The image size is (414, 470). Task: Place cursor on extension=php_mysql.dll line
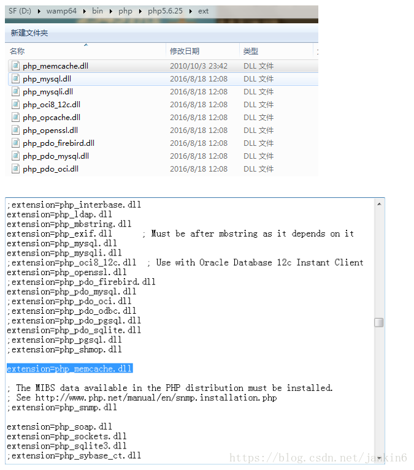click(x=62, y=243)
